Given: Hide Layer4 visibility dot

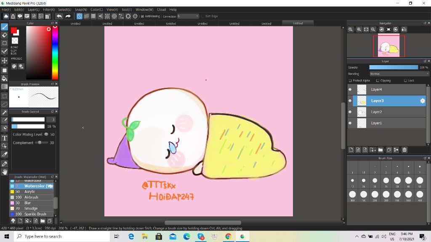Looking at the screenshot, I should [350, 89].
